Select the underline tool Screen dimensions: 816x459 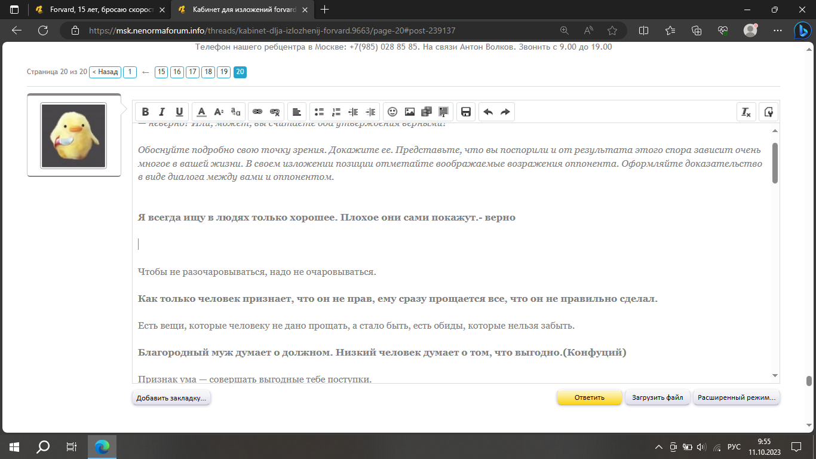pos(179,111)
